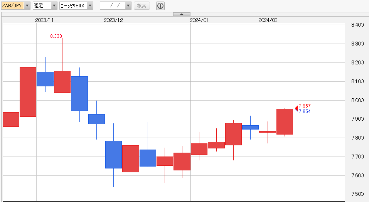Click the 8.333 high price label

pos(56,36)
